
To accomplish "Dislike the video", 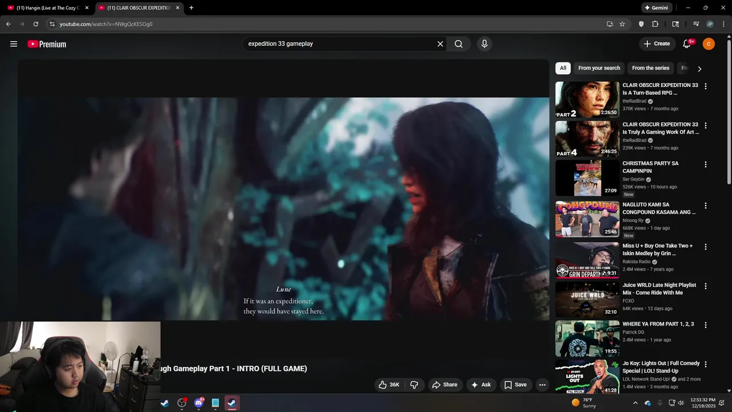I will tap(415, 385).
